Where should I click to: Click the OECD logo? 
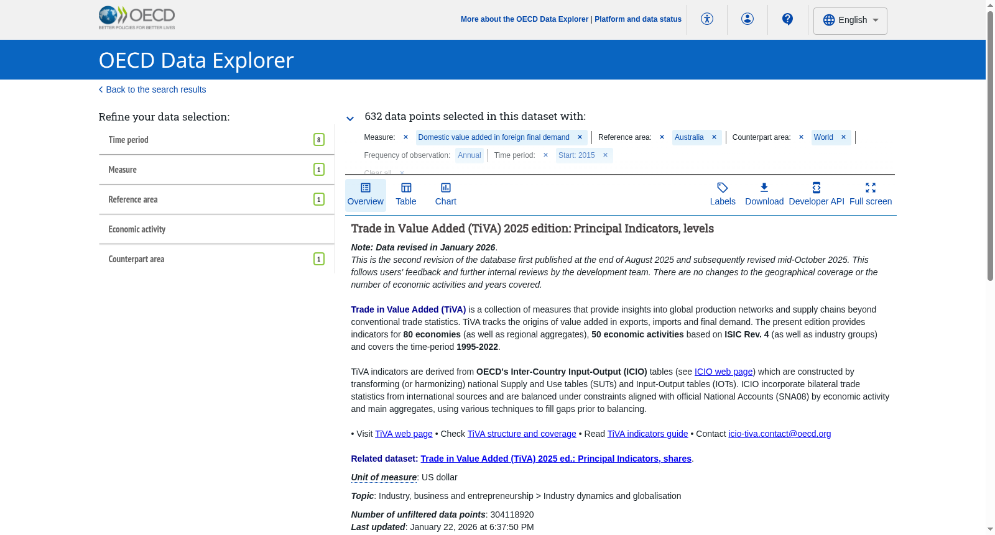137,17
